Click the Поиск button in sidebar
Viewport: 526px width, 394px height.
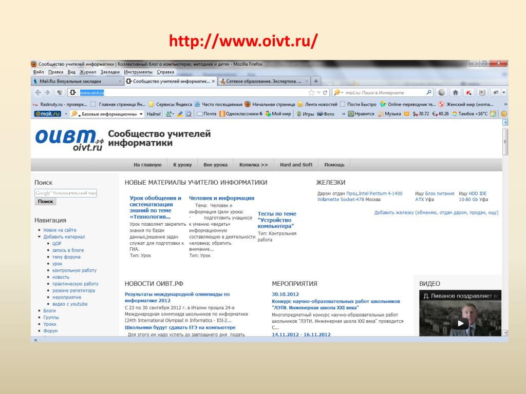46,201
